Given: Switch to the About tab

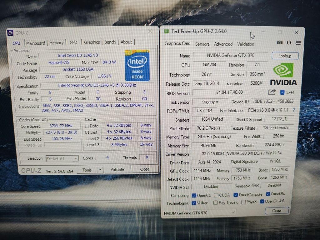Looking at the screenshot, I should (x=126, y=42).
